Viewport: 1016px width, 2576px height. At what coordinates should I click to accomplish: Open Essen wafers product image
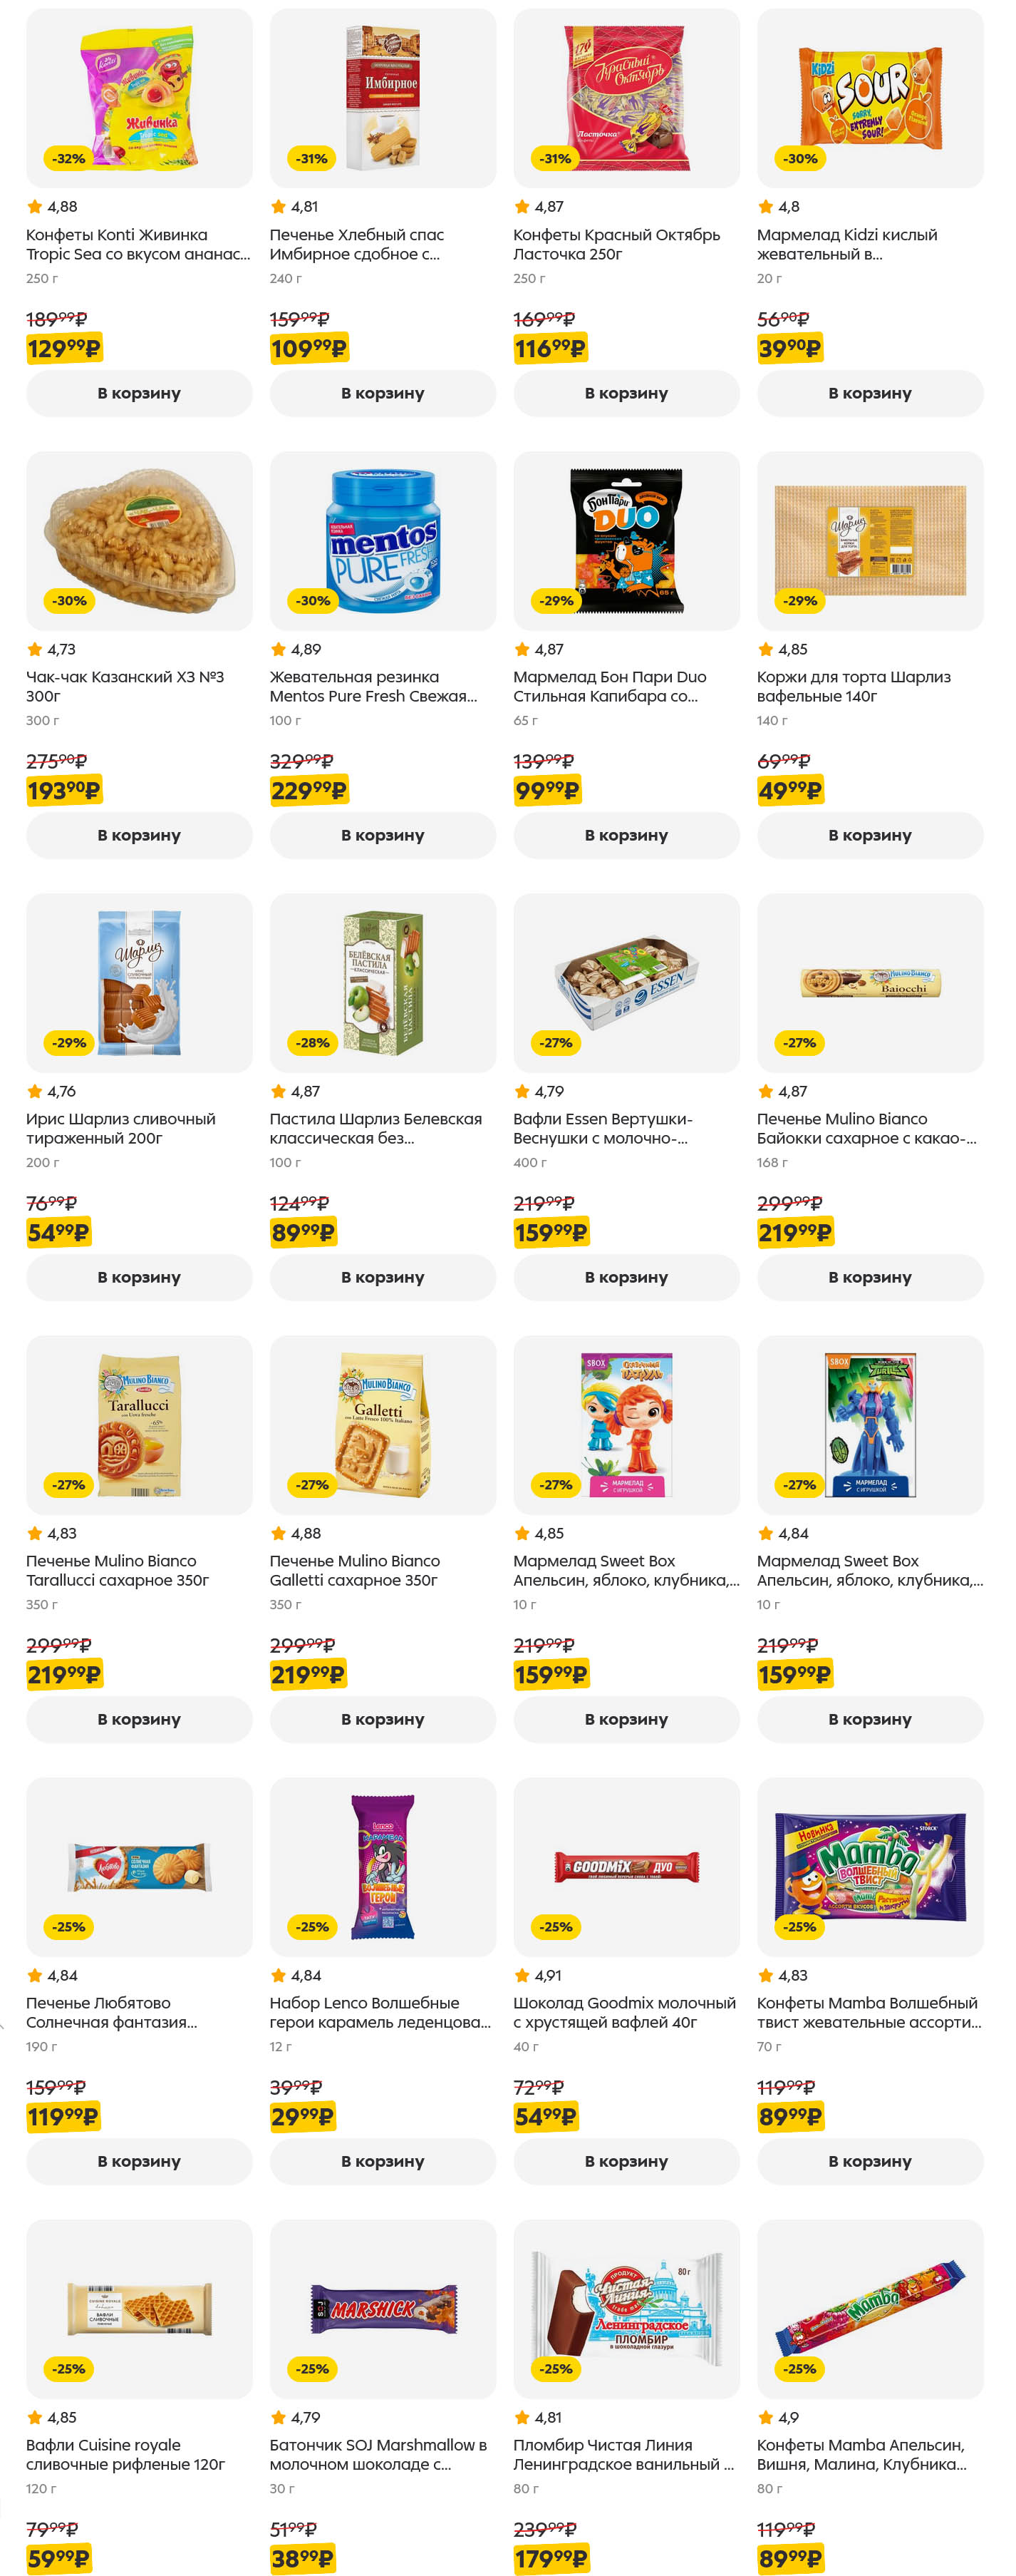pos(626,982)
